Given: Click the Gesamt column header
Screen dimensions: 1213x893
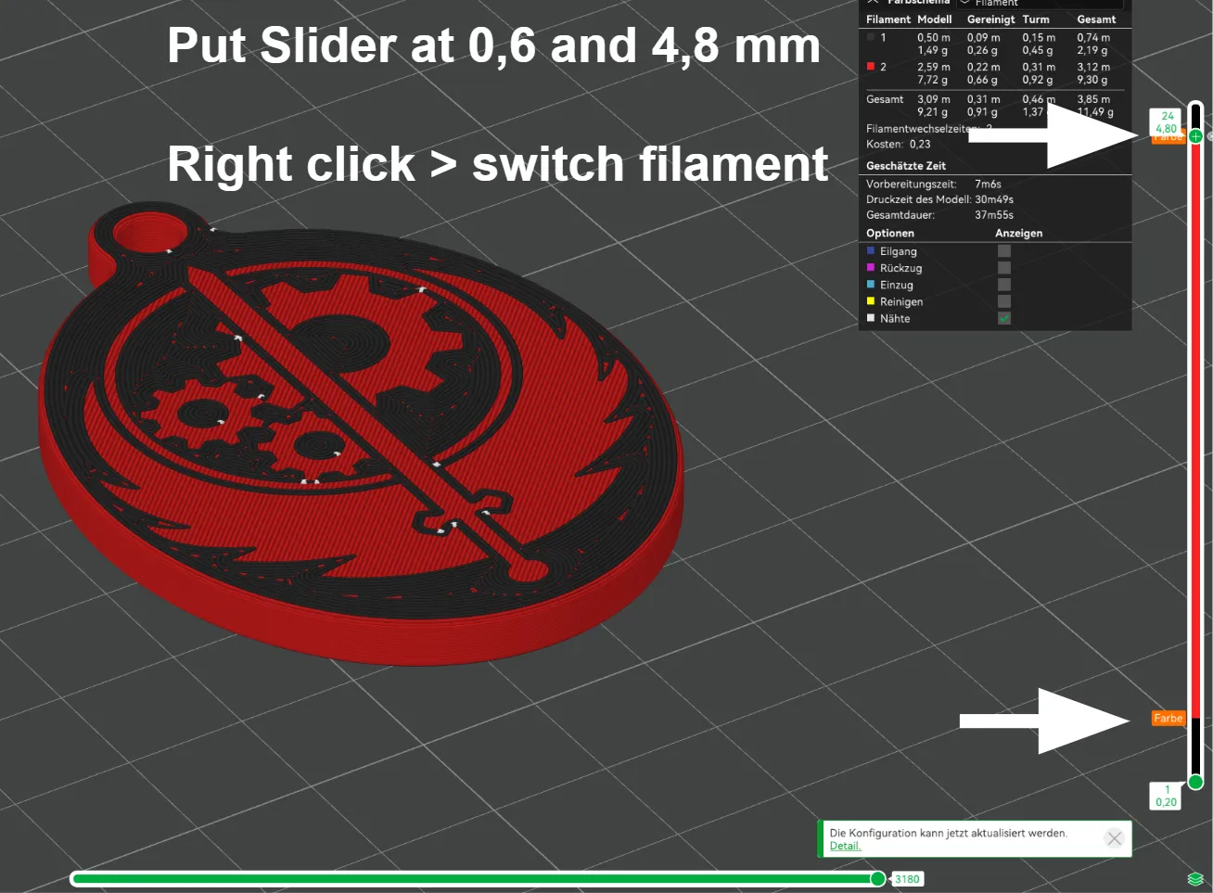Looking at the screenshot, I should point(1096,19).
